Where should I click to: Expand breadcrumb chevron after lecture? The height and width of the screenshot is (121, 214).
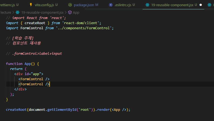click(13, 13)
